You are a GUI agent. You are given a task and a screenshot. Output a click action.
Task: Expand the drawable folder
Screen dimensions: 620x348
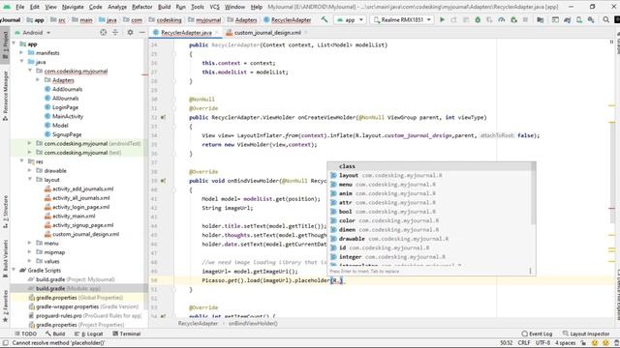[x=30, y=170]
